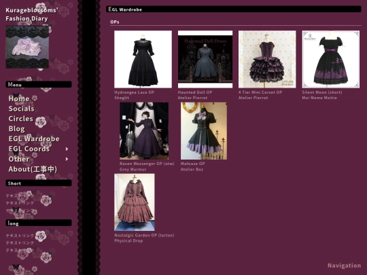Select EGL Wardrobe in the menu

coord(34,139)
